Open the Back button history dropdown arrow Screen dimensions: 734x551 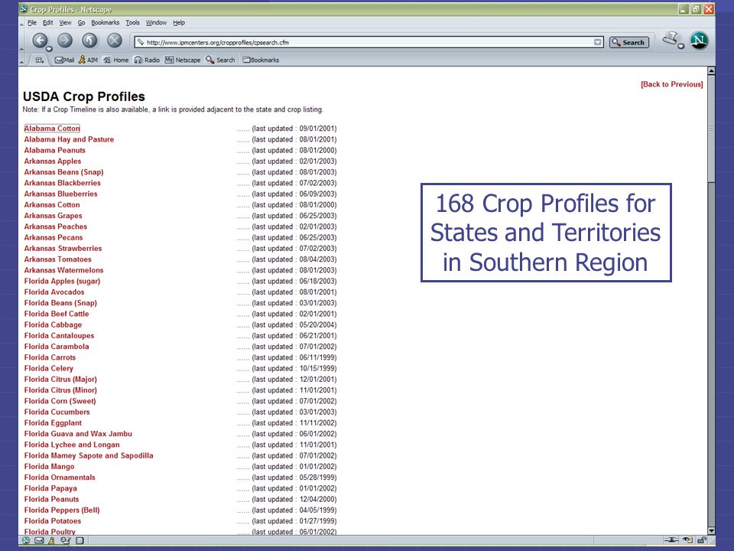coord(49,48)
